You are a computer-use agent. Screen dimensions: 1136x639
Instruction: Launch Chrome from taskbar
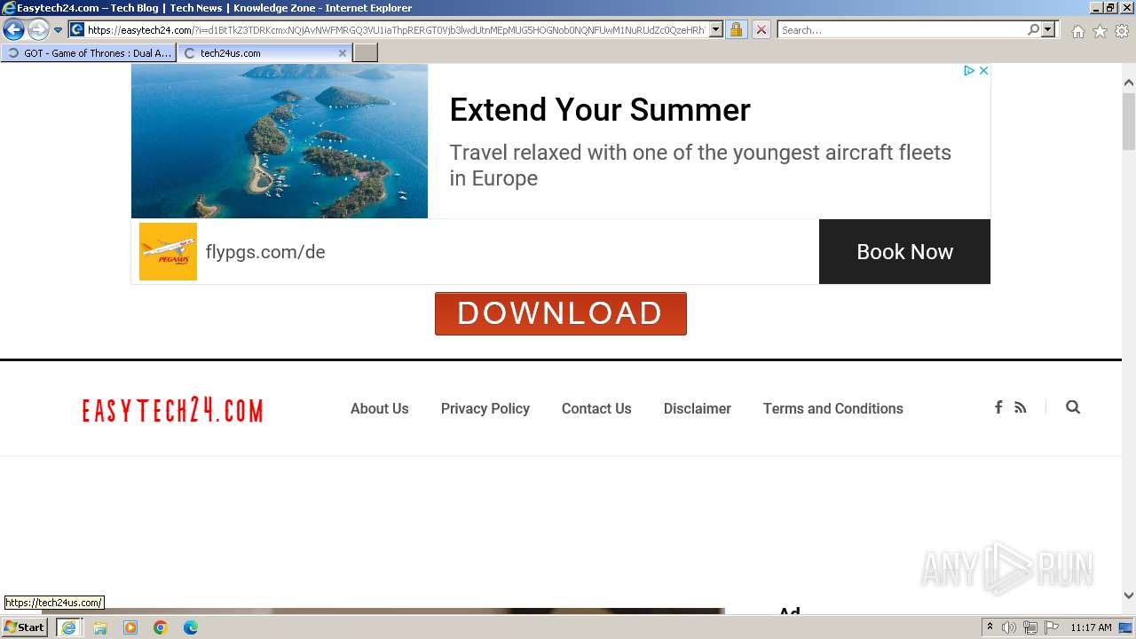[x=161, y=627]
